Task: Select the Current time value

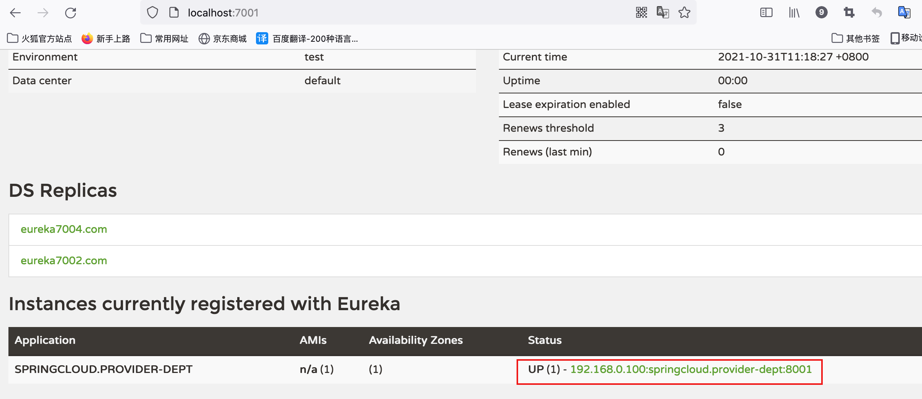Action: click(x=793, y=57)
